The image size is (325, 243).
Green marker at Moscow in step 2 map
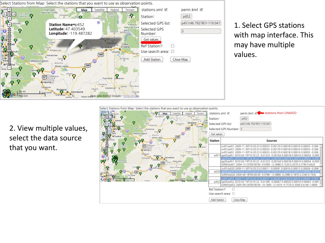(x=200, y=146)
